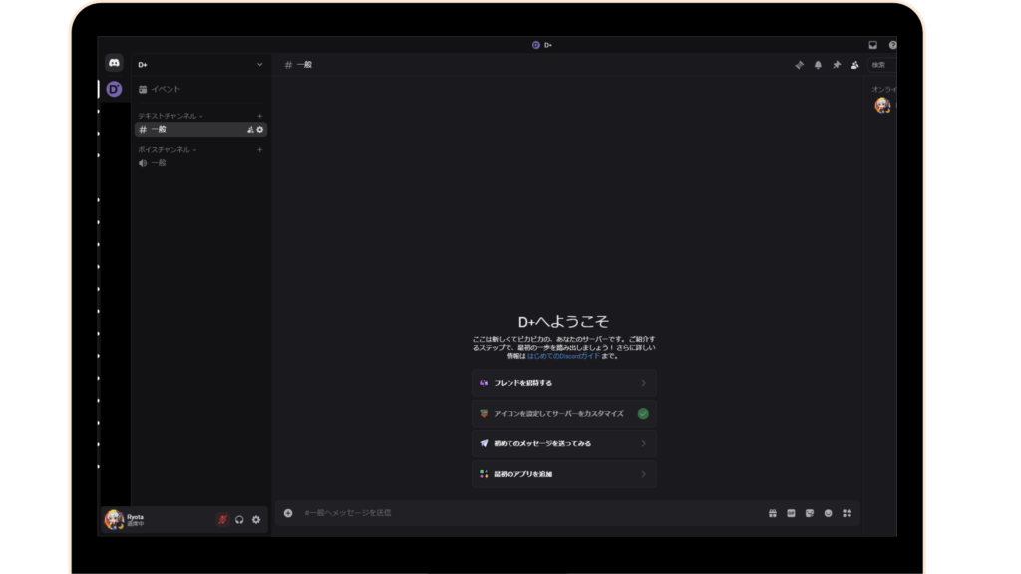This screenshot has height=574, width=1021.
Task: Focus the #一般へメッセージを送信 input field
Action: [530, 513]
